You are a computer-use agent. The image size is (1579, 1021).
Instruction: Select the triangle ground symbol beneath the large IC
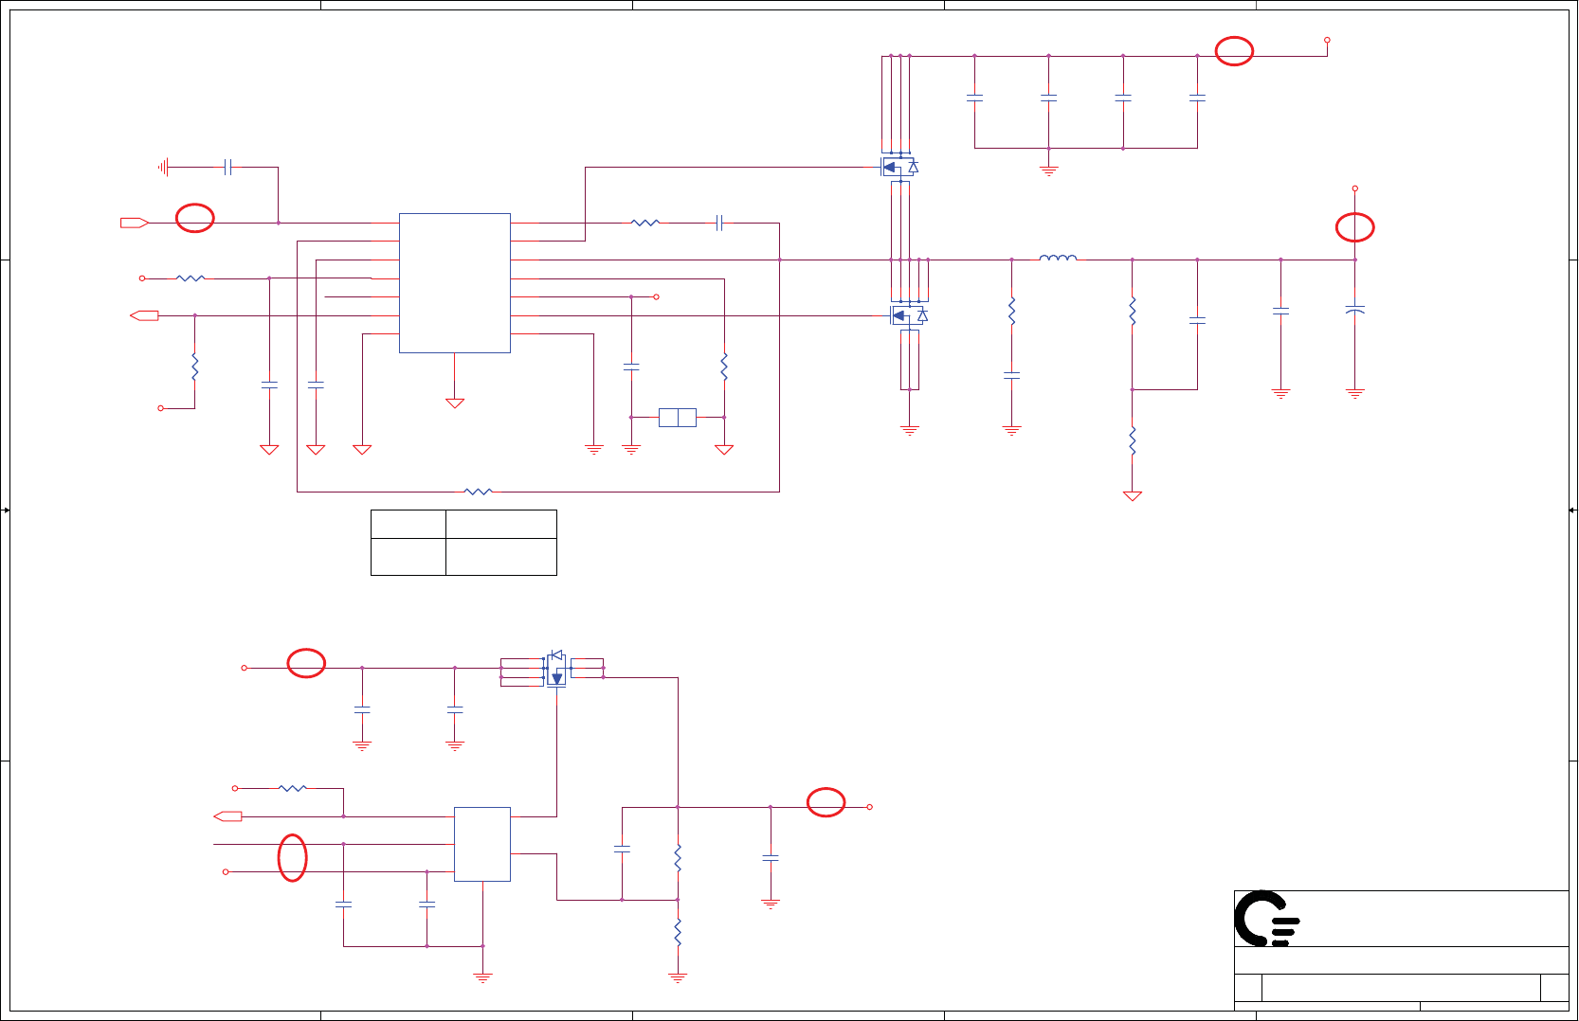pos(455,403)
